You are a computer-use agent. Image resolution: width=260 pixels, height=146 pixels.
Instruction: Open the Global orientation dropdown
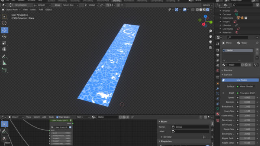(91, 5)
